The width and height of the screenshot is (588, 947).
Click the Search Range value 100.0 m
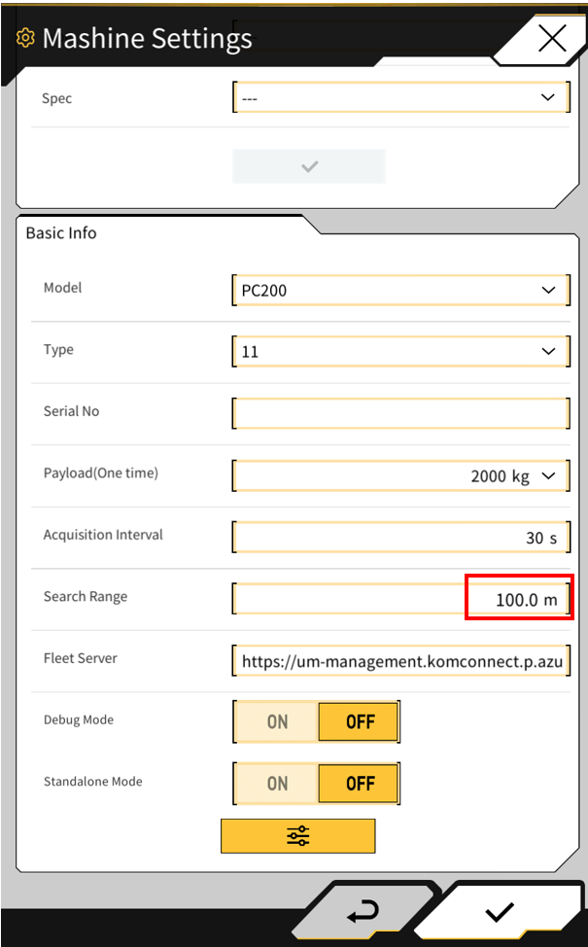pos(520,599)
